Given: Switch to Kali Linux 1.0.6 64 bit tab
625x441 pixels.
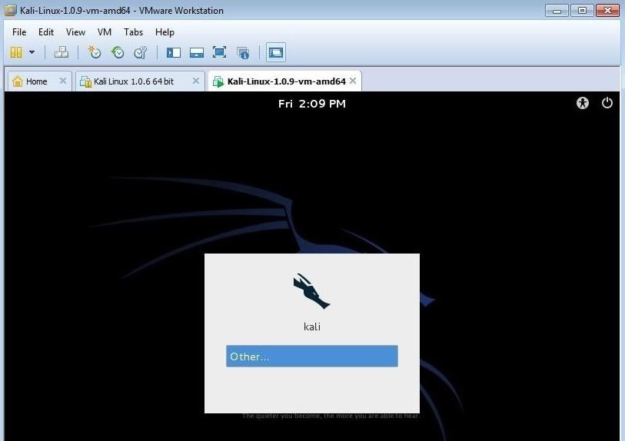Looking at the screenshot, I should click(133, 81).
